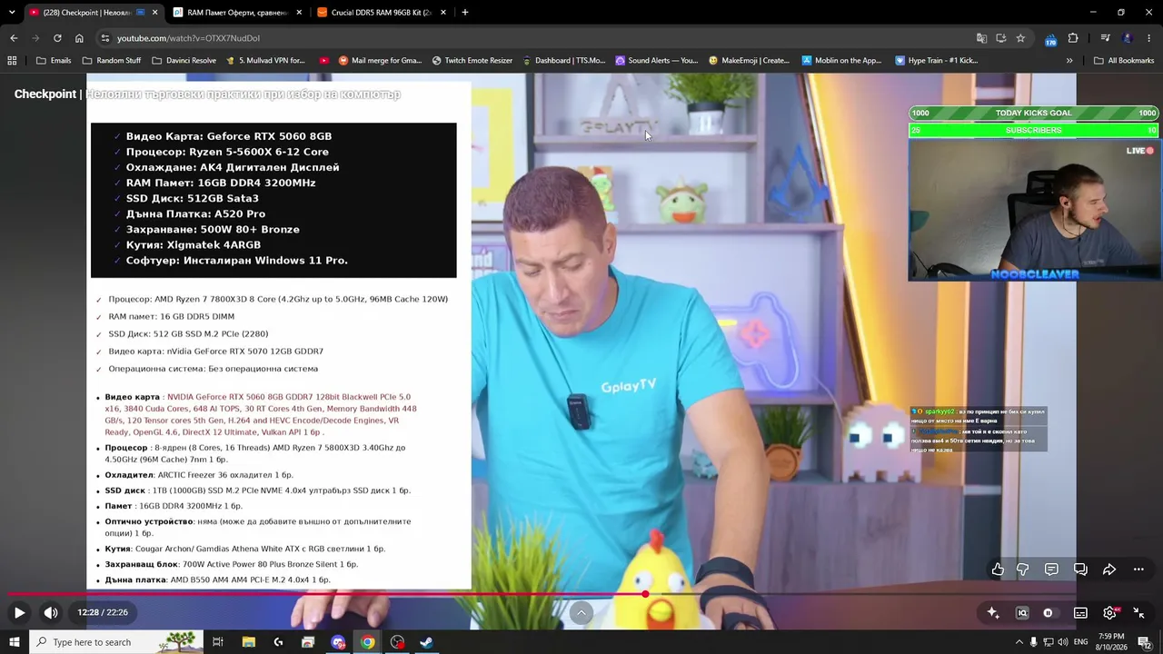Switch to Crucial DDR5 RAM 96GB tab

tap(380, 13)
